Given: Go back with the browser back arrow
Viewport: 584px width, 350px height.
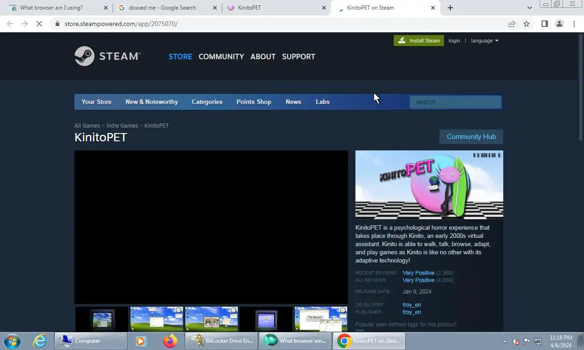Looking at the screenshot, I should 10,24.
